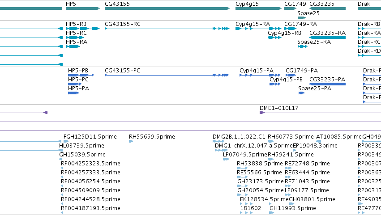
Task: Click the CG1749-PA protein feature
Action: point(291,75)
